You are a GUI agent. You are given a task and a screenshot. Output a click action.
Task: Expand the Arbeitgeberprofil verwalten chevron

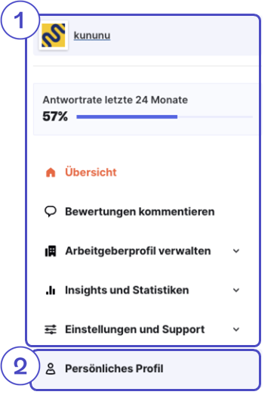(236, 251)
